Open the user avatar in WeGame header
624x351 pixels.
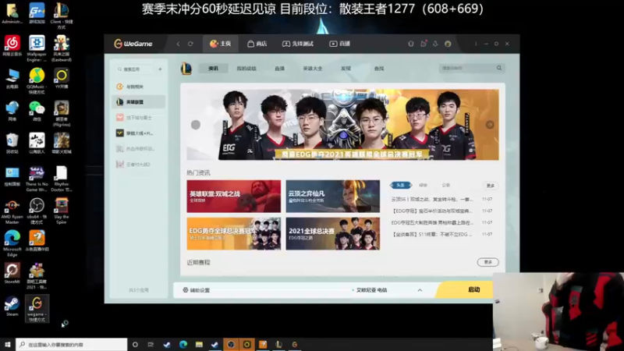448,44
